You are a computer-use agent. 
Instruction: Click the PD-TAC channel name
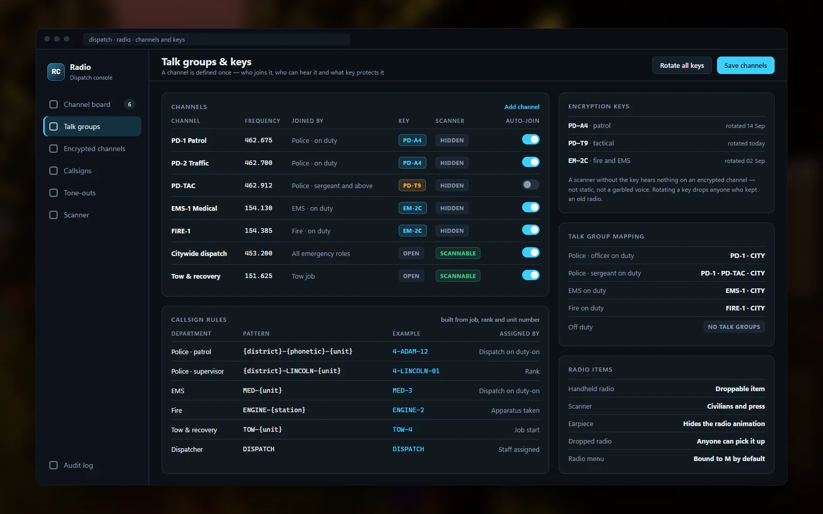point(183,186)
